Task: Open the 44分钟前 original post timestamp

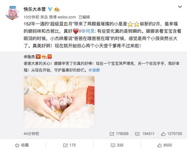Action: click(31, 133)
